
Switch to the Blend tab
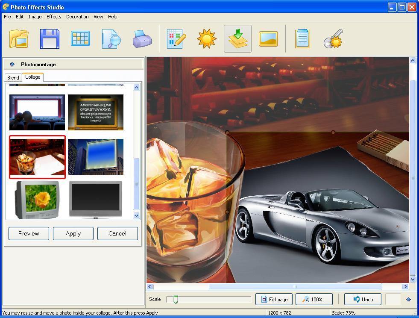13,77
